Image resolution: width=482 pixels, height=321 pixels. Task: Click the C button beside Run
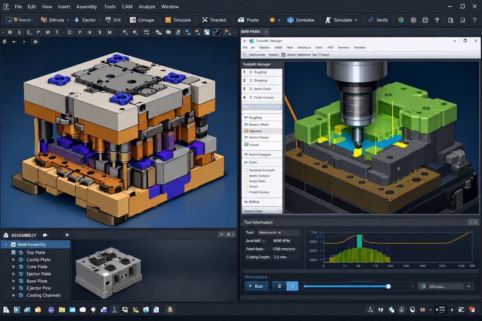coord(279,286)
